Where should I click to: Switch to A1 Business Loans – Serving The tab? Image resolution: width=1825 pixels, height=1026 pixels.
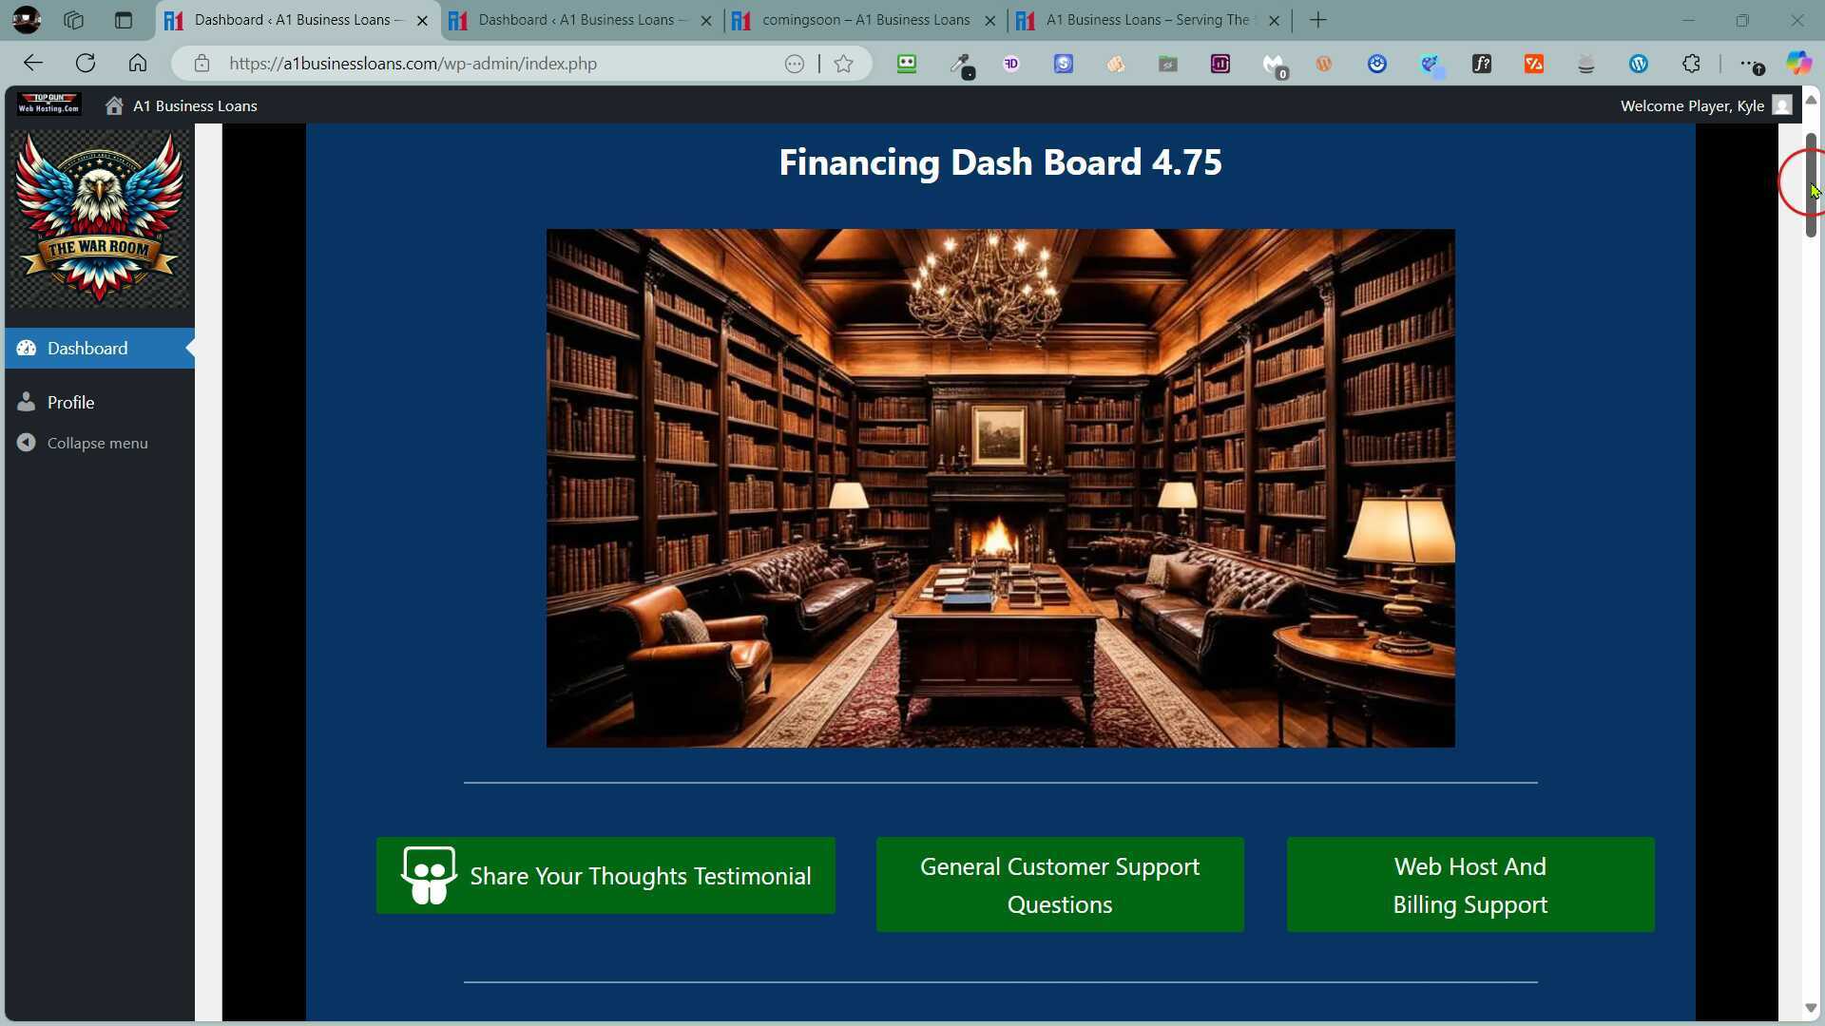[1146, 20]
